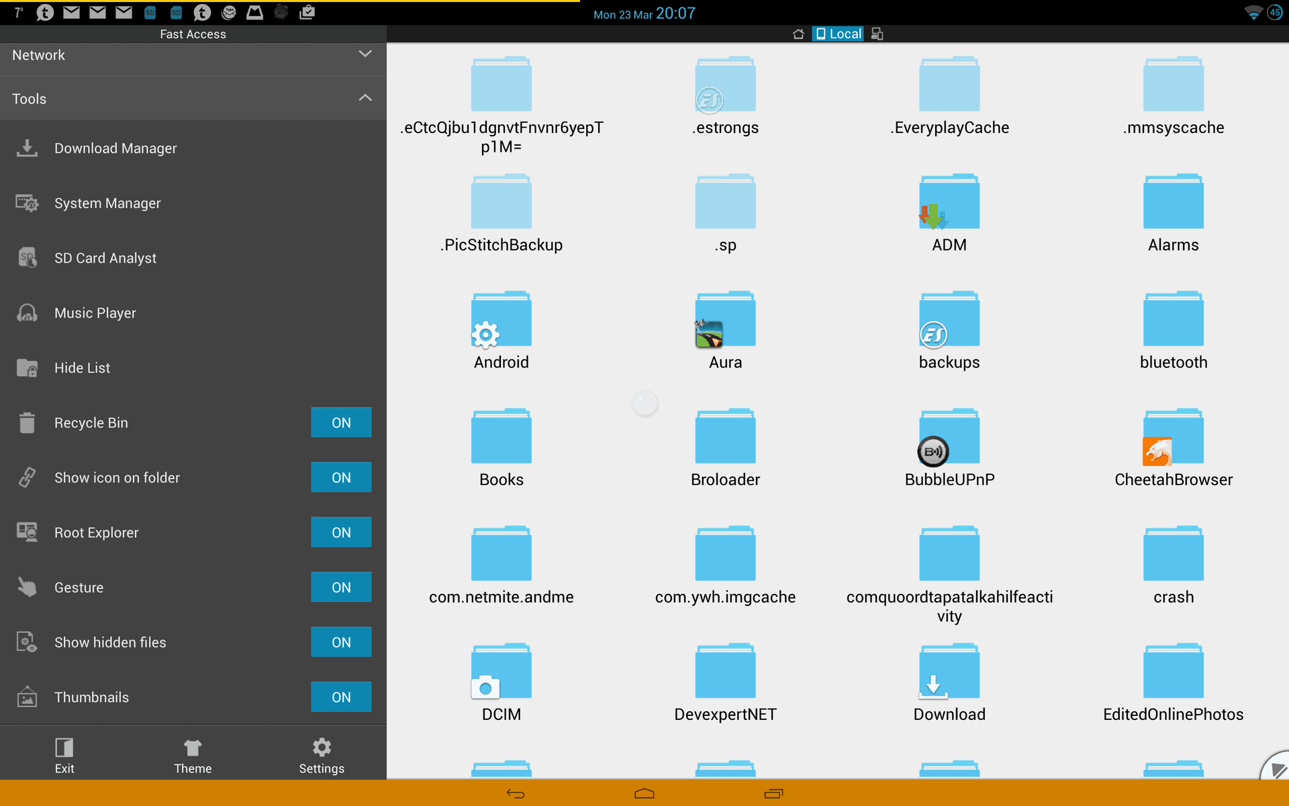Open the .mmsyscache folder
The height and width of the screenshot is (806, 1289).
[x=1174, y=96]
